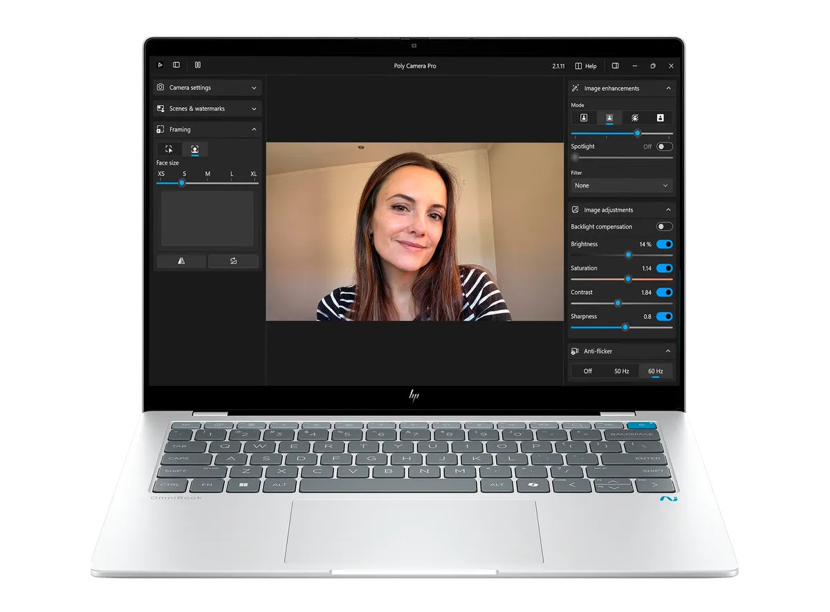Expand the Camera settings section
The width and height of the screenshot is (830, 612).
point(207,88)
